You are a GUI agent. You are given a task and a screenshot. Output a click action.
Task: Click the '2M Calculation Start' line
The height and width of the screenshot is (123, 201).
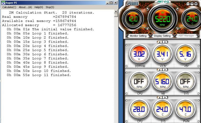coord(52,13)
